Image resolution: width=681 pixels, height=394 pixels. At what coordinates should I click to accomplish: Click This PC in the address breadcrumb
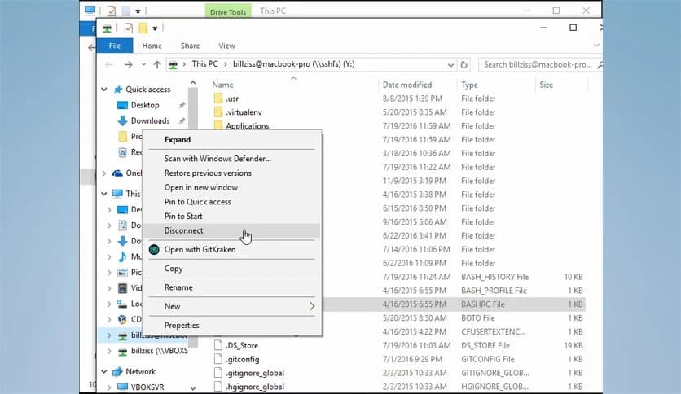pos(205,63)
